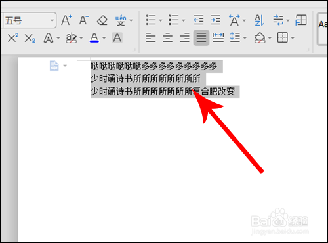Screen dimensions: 328x243
Task: Open the font color dropdown arrow
Action: click(104, 38)
